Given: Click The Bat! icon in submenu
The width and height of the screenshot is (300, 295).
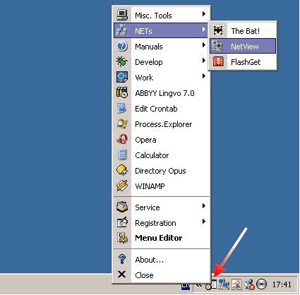Looking at the screenshot, I should pyautogui.click(x=218, y=30).
